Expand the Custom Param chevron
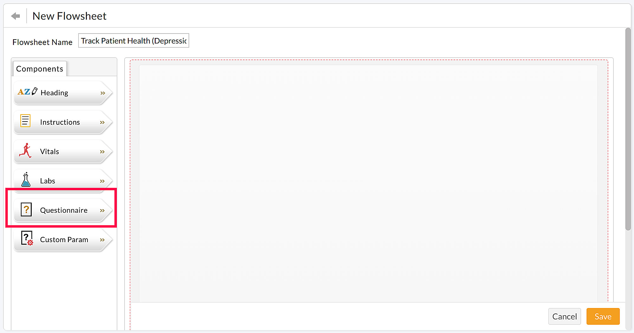 coord(103,240)
